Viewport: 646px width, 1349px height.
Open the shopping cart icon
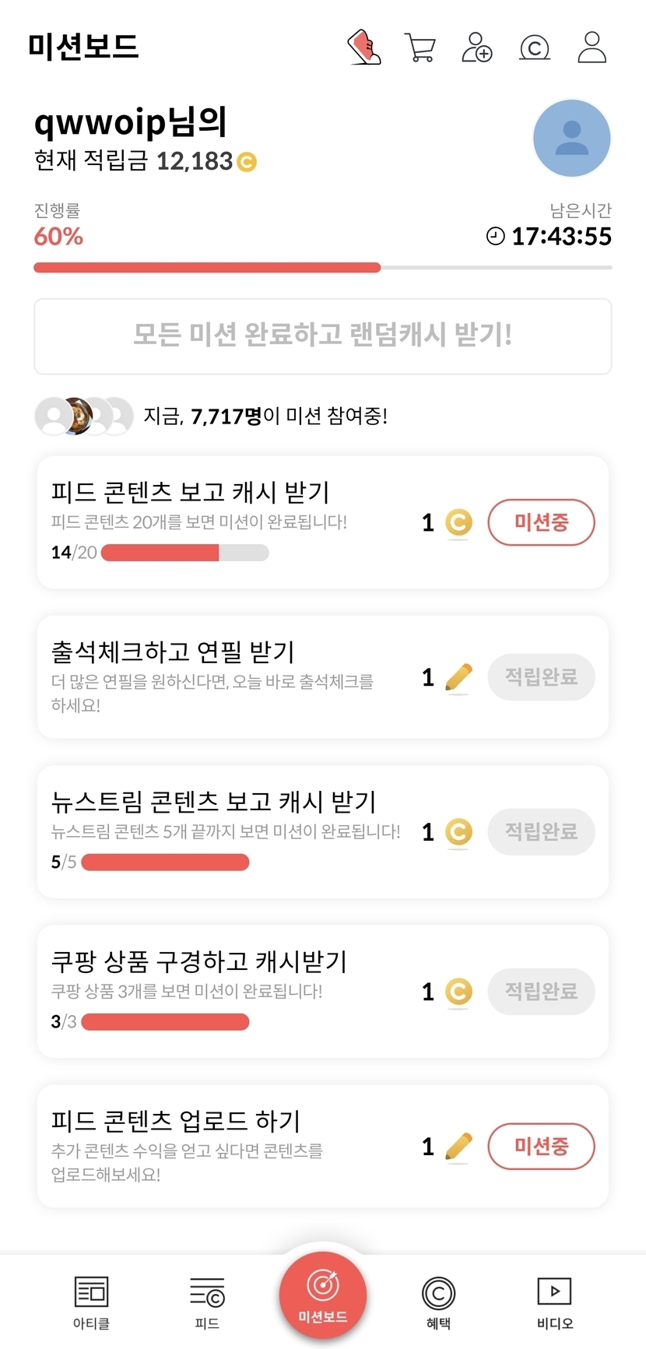420,47
